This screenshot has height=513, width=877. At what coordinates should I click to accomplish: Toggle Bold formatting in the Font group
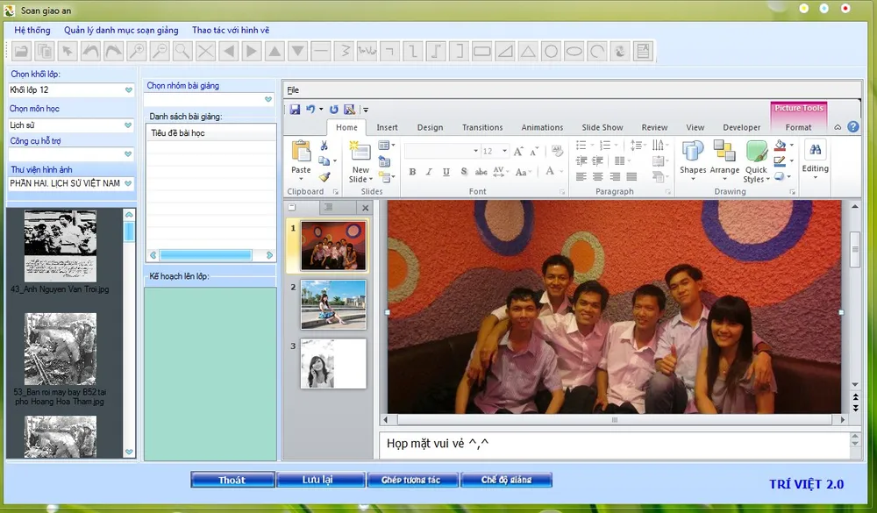[x=413, y=172]
